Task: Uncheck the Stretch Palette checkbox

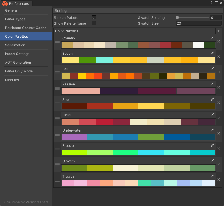Action: coord(94,17)
